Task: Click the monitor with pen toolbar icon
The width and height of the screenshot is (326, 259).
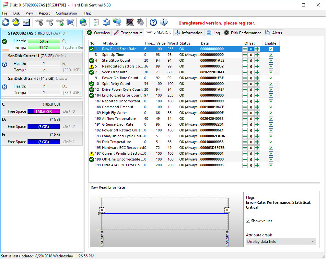Action: click(130, 22)
